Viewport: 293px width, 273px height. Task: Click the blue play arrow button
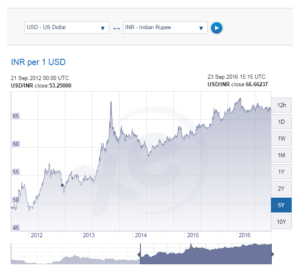tap(217, 28)
